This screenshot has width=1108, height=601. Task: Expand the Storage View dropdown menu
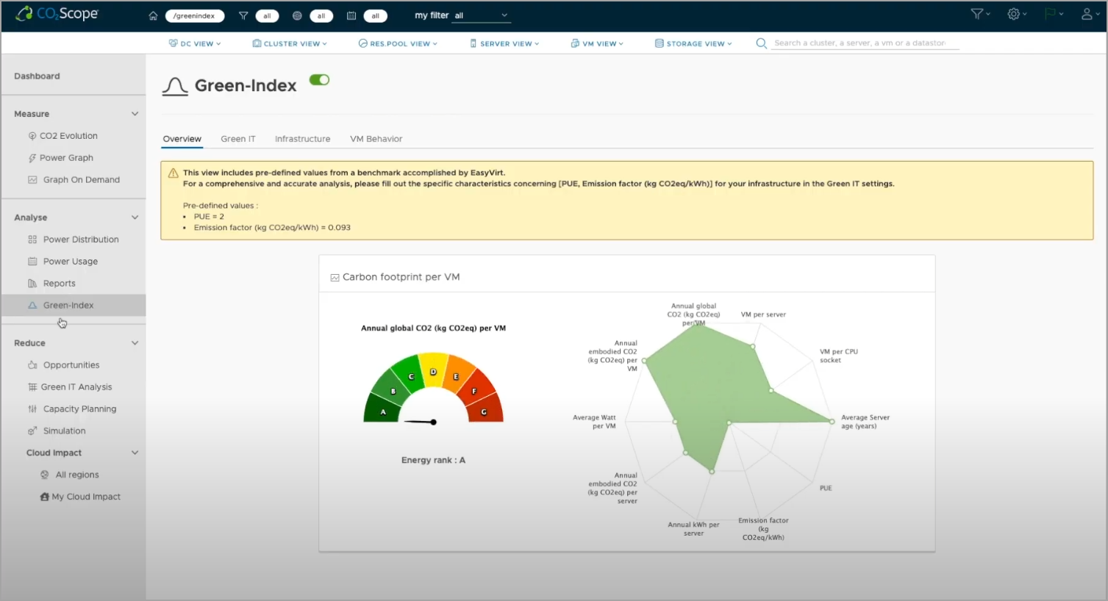693,43
